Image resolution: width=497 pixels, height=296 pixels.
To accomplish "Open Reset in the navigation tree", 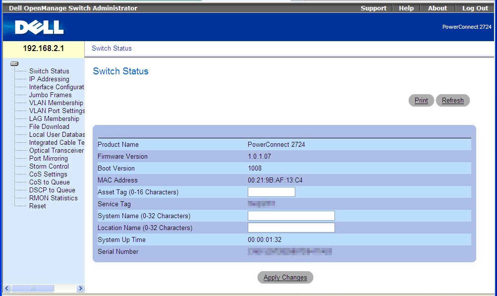I will (x=37, y=206).
